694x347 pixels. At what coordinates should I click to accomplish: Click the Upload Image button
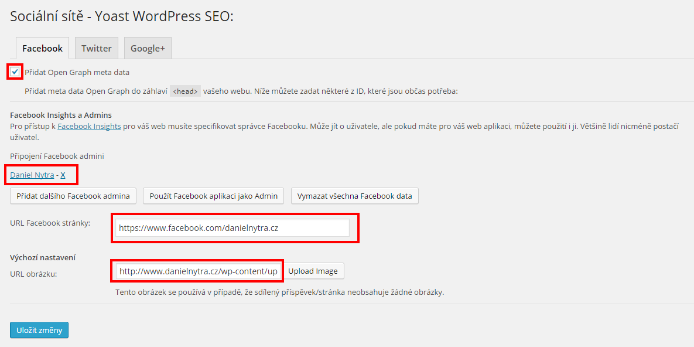[314, 271]
